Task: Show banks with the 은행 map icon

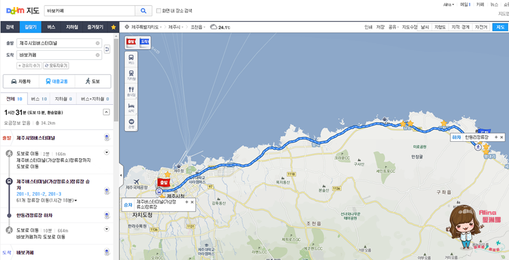Action: click(x=131, y=123)
